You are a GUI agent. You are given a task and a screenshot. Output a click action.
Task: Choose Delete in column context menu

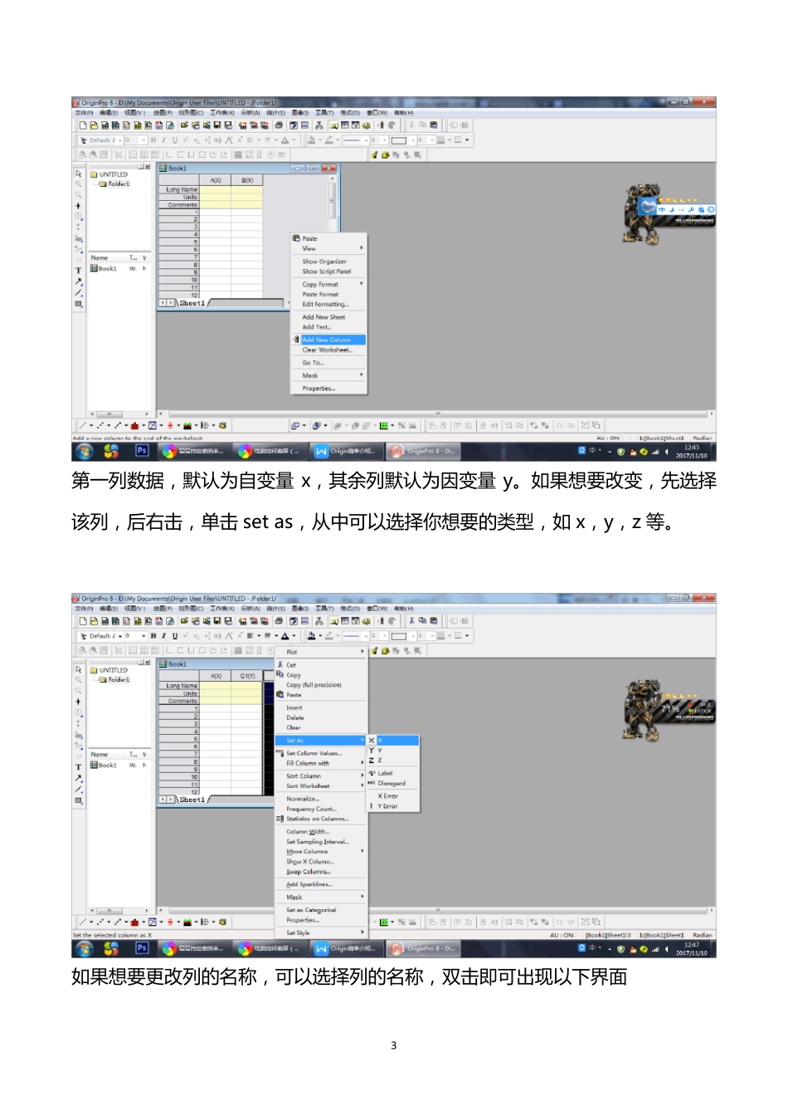point(320,717)
